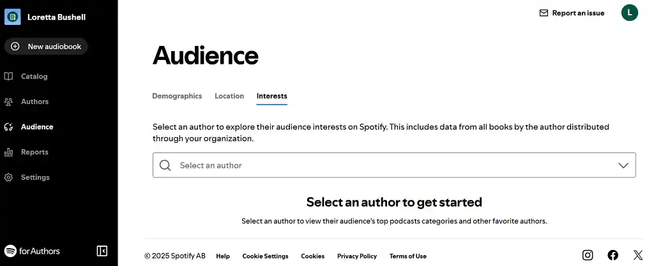Open Cookie Settings in the footer
The image size is (654, 266).
click(265, 256)
